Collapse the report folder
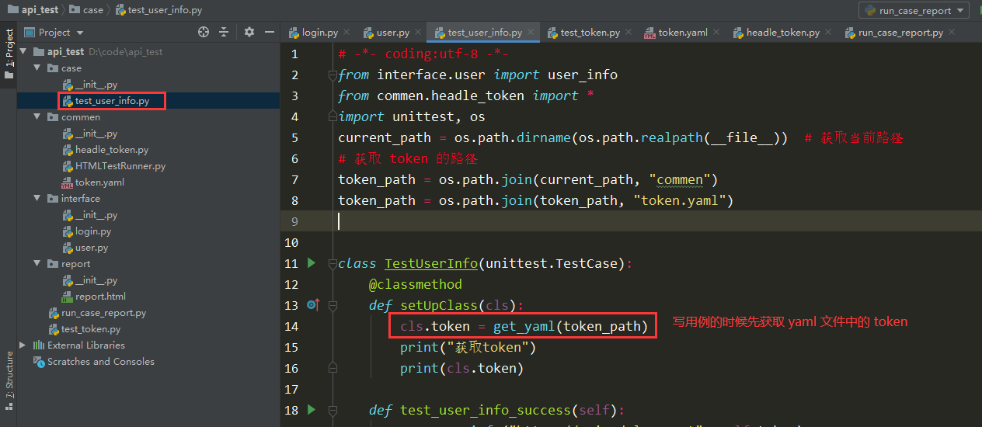Image resolution: width=982 pixels, height=427 pixels. coord(37,264)
